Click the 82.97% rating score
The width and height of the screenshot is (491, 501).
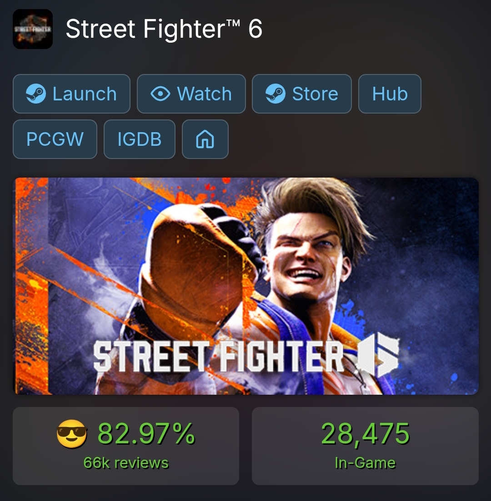[146, 434]
